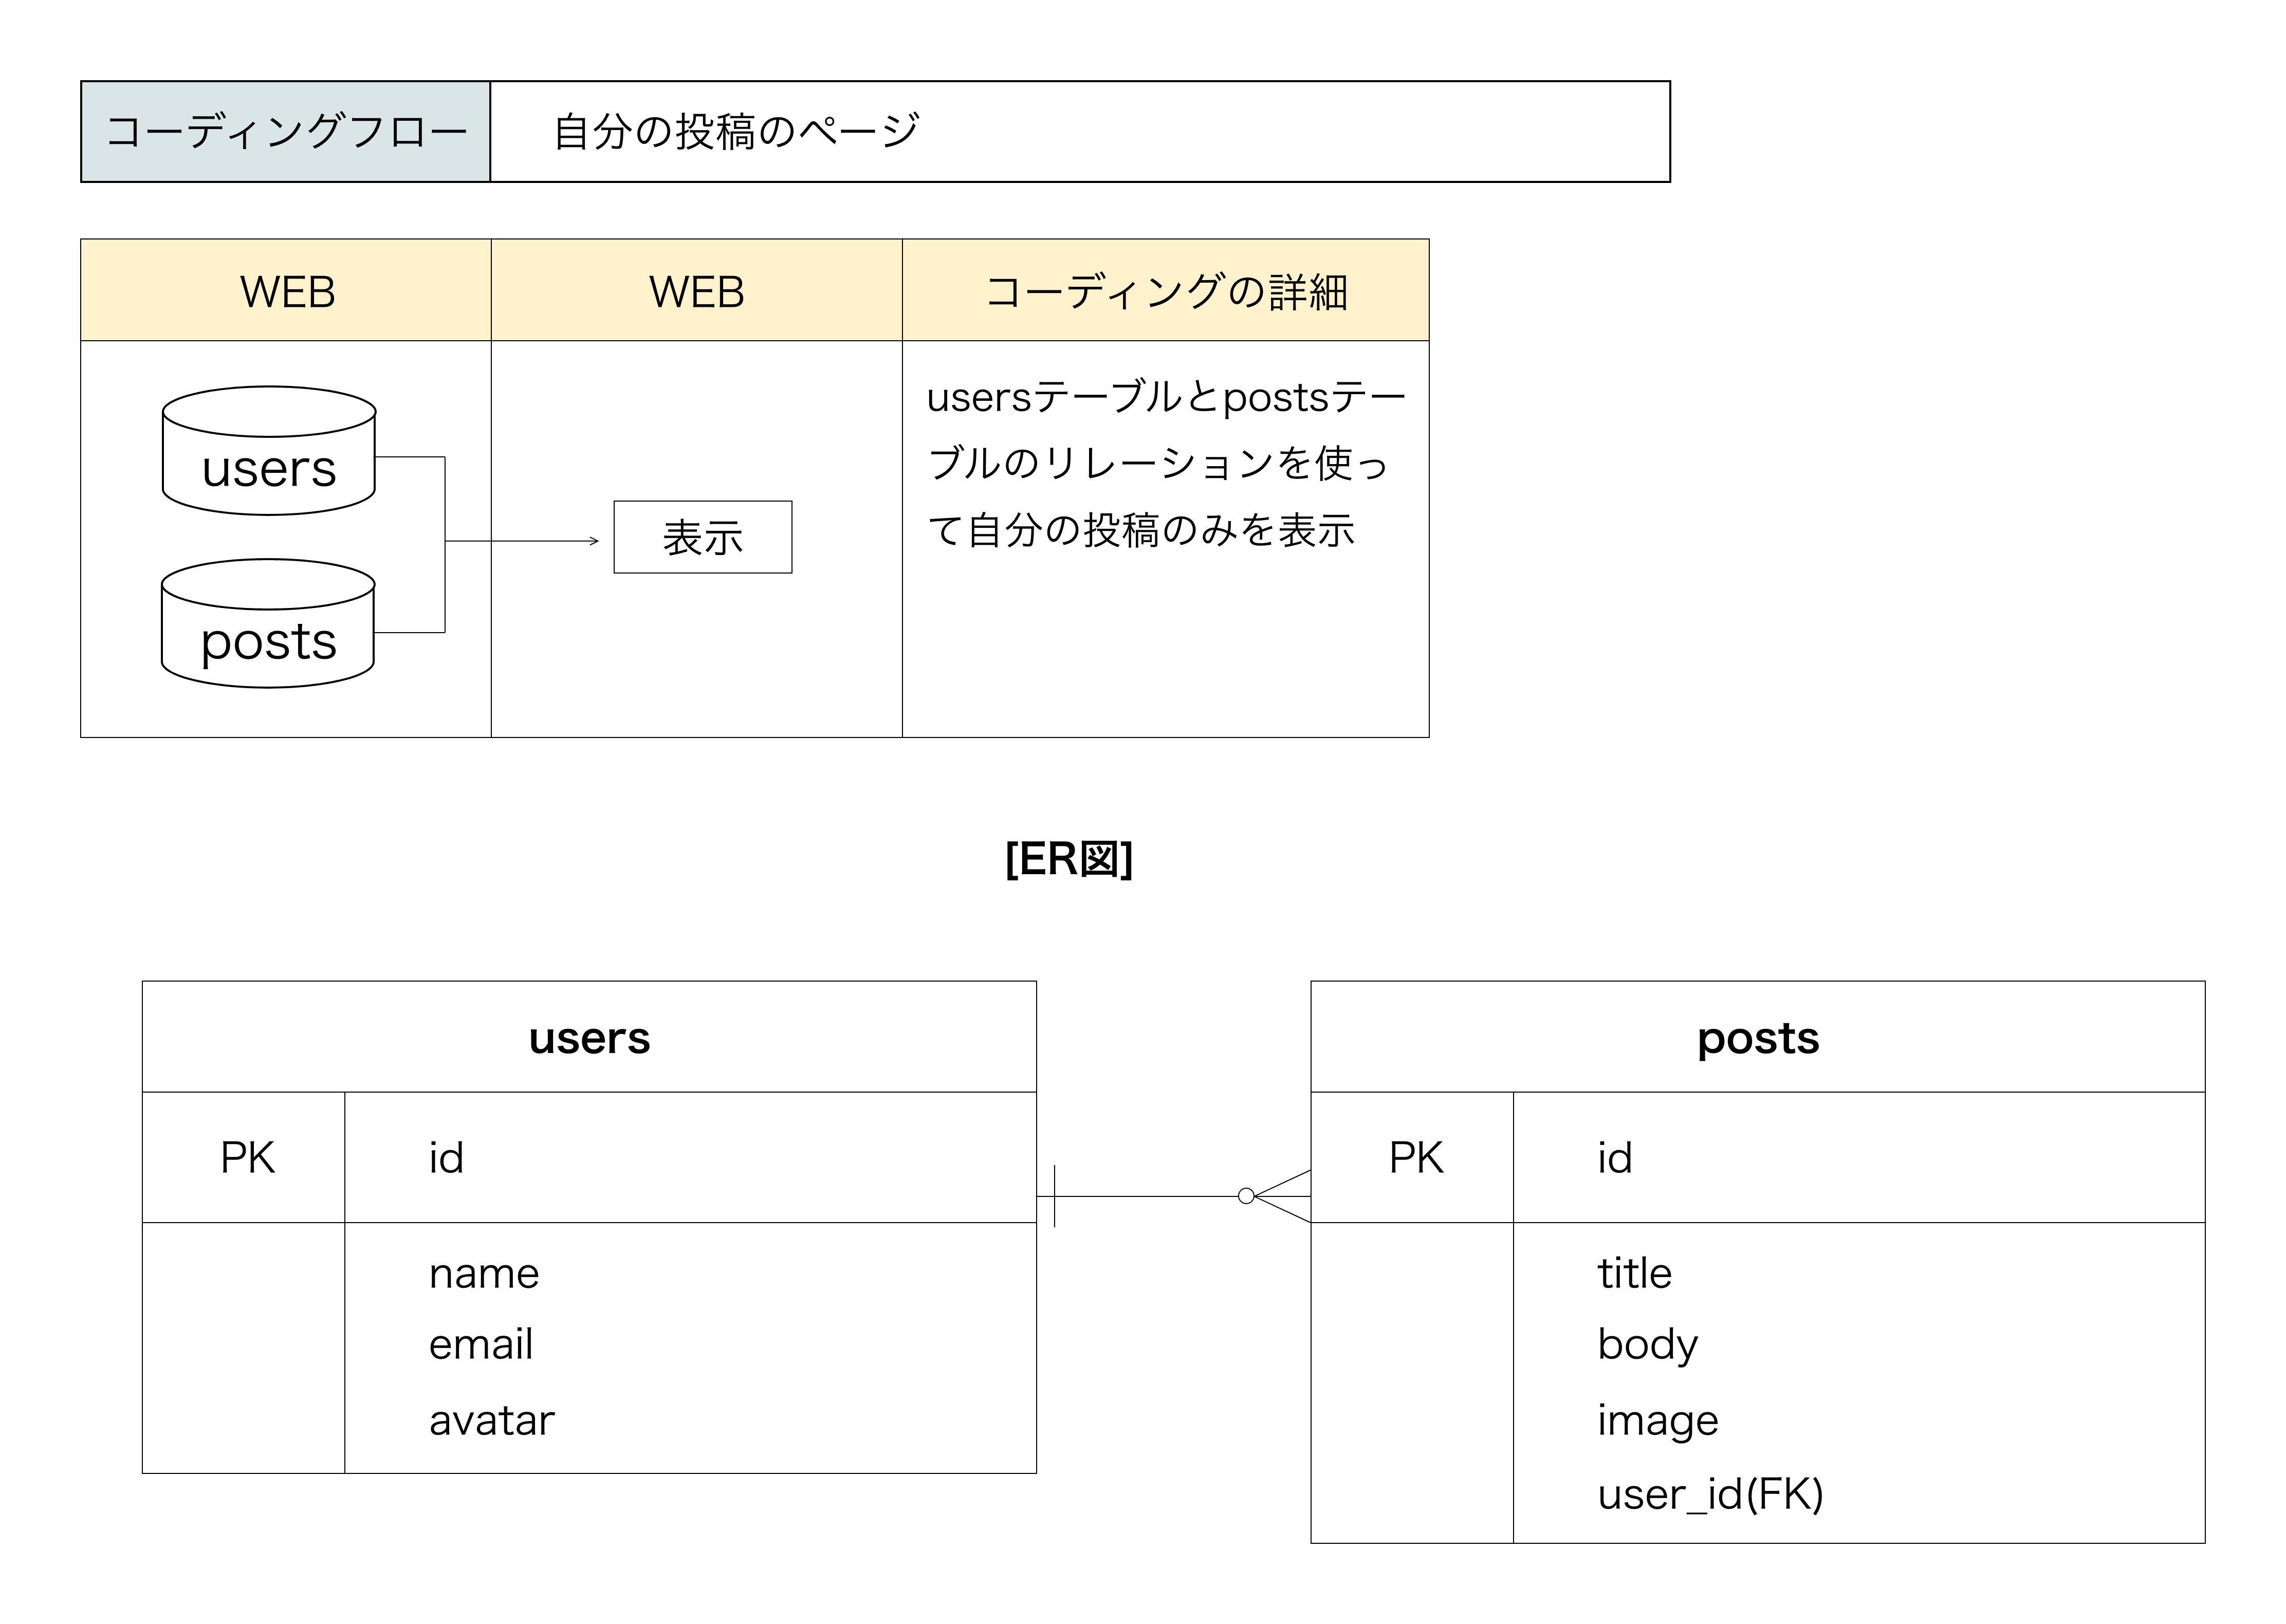Click the [ER図] heading
The height and width of the screenshot is (1624, 2286).
[x=1069, y=858]
